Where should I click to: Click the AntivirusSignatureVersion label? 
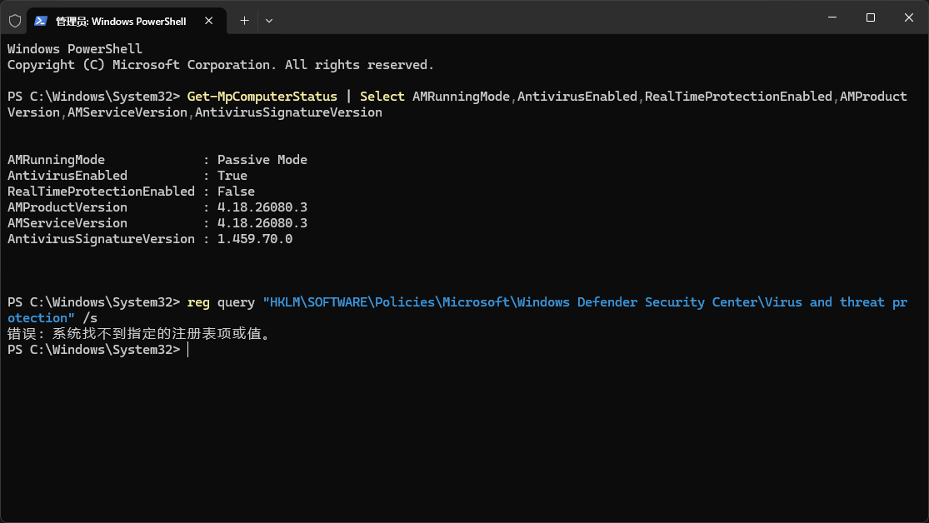point(101,239)
